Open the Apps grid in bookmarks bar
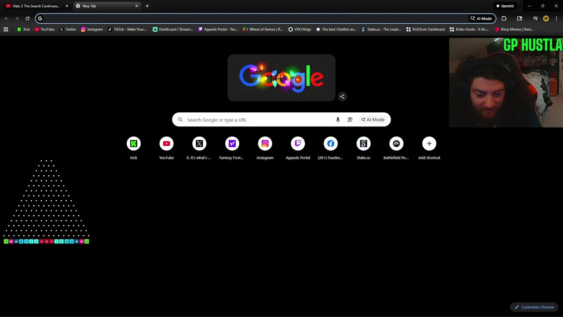The height and width of the screenshot is (317, 563). [x=6, y=29]
